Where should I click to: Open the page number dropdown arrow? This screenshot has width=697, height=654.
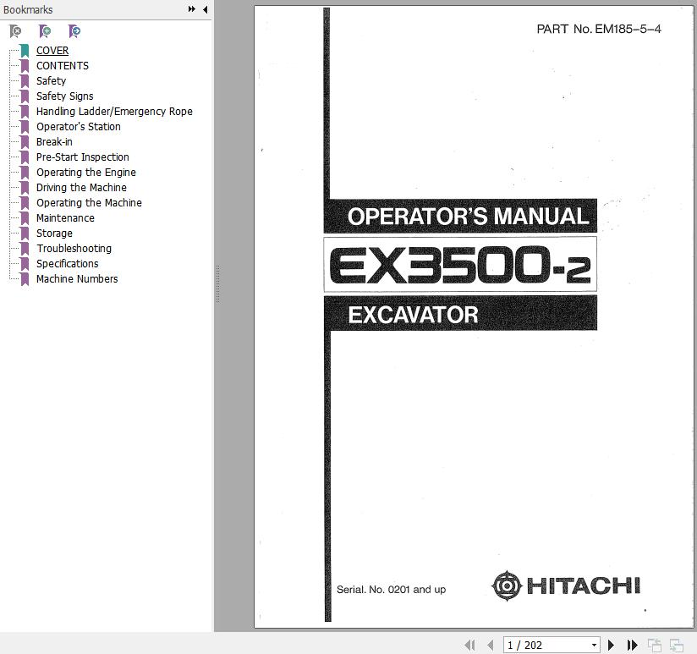595,645
